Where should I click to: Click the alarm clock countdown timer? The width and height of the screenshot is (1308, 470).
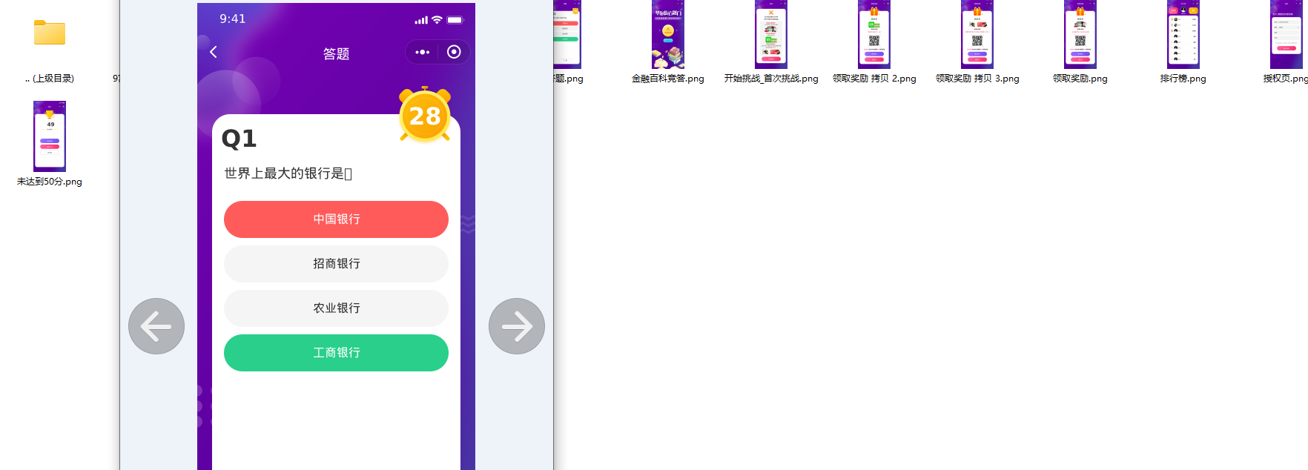425,115
